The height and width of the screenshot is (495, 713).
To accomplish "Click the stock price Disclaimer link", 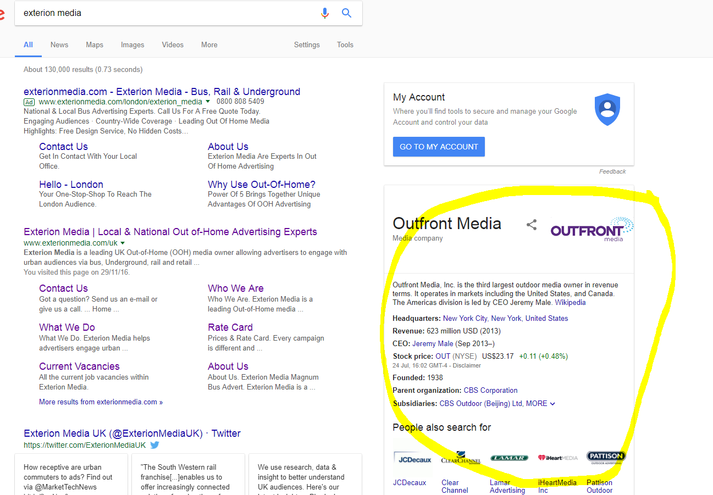I will [466, 366].
